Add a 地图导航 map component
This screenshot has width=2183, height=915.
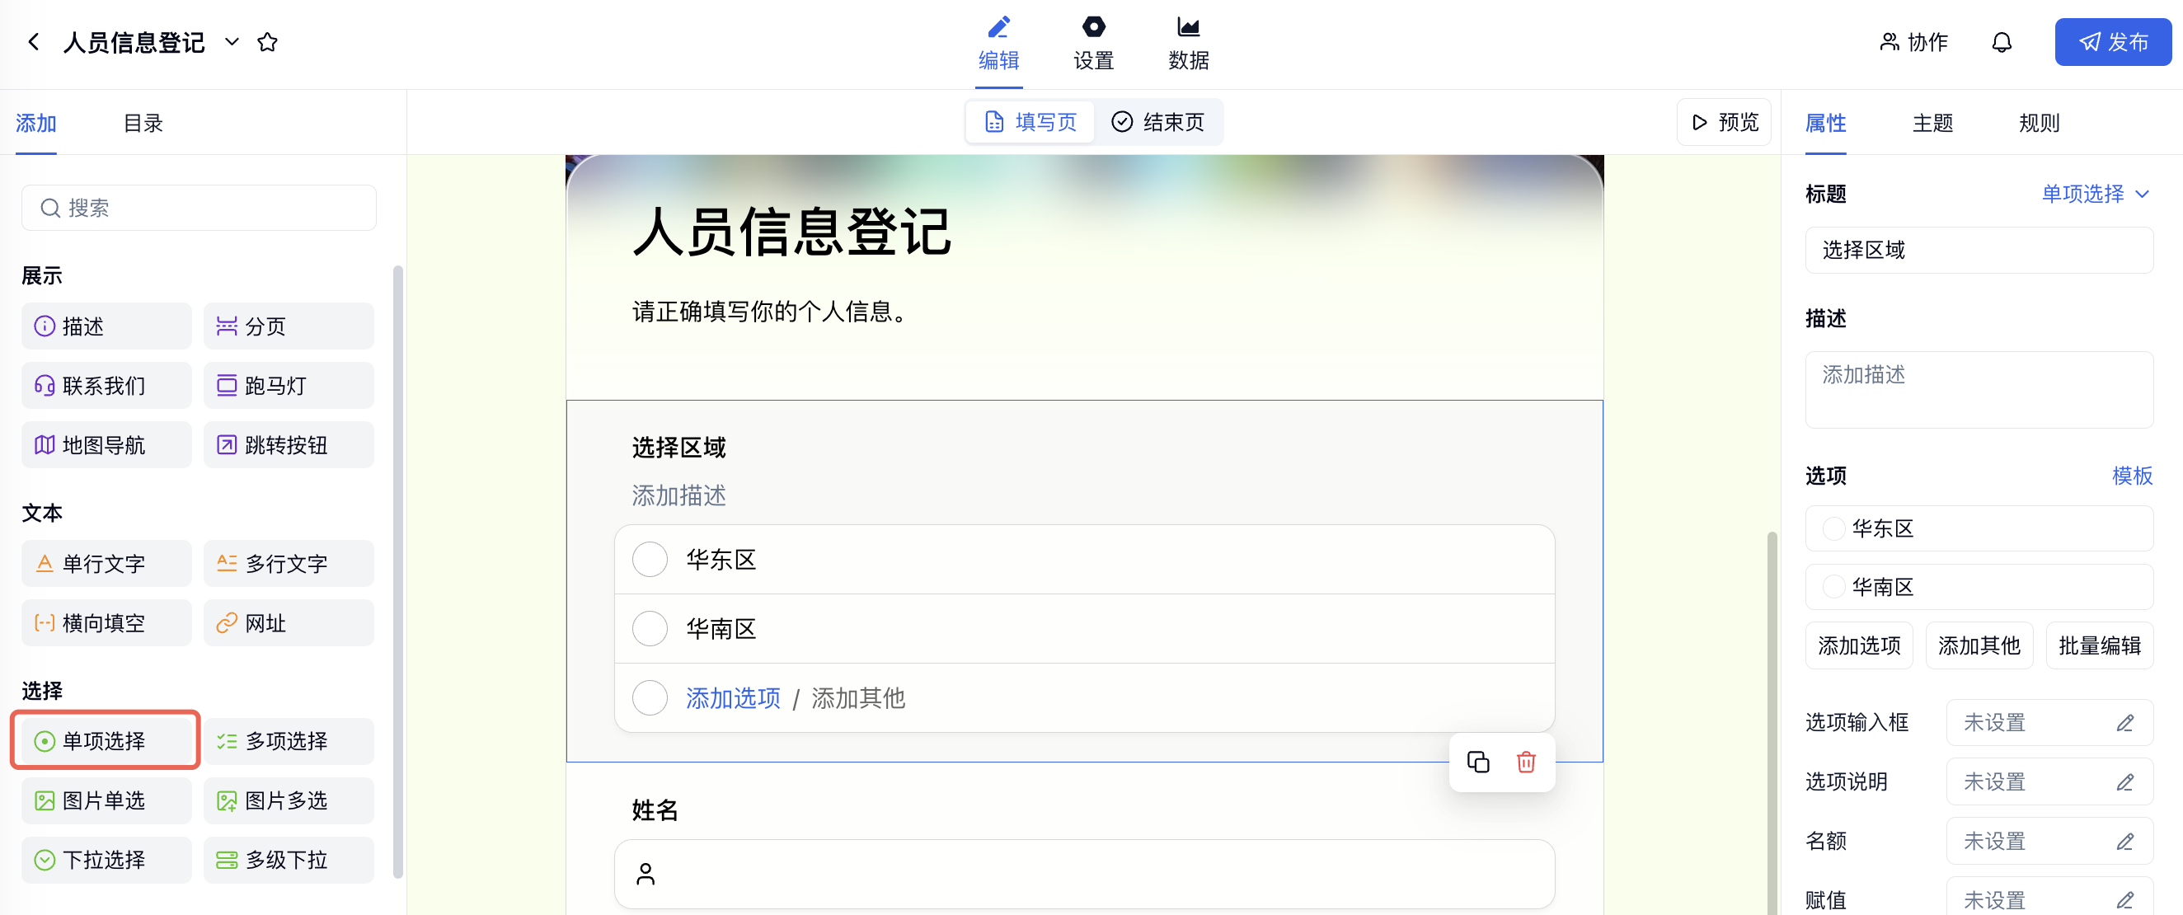107,445
